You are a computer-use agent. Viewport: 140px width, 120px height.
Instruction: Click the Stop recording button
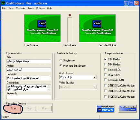[29, 108]
